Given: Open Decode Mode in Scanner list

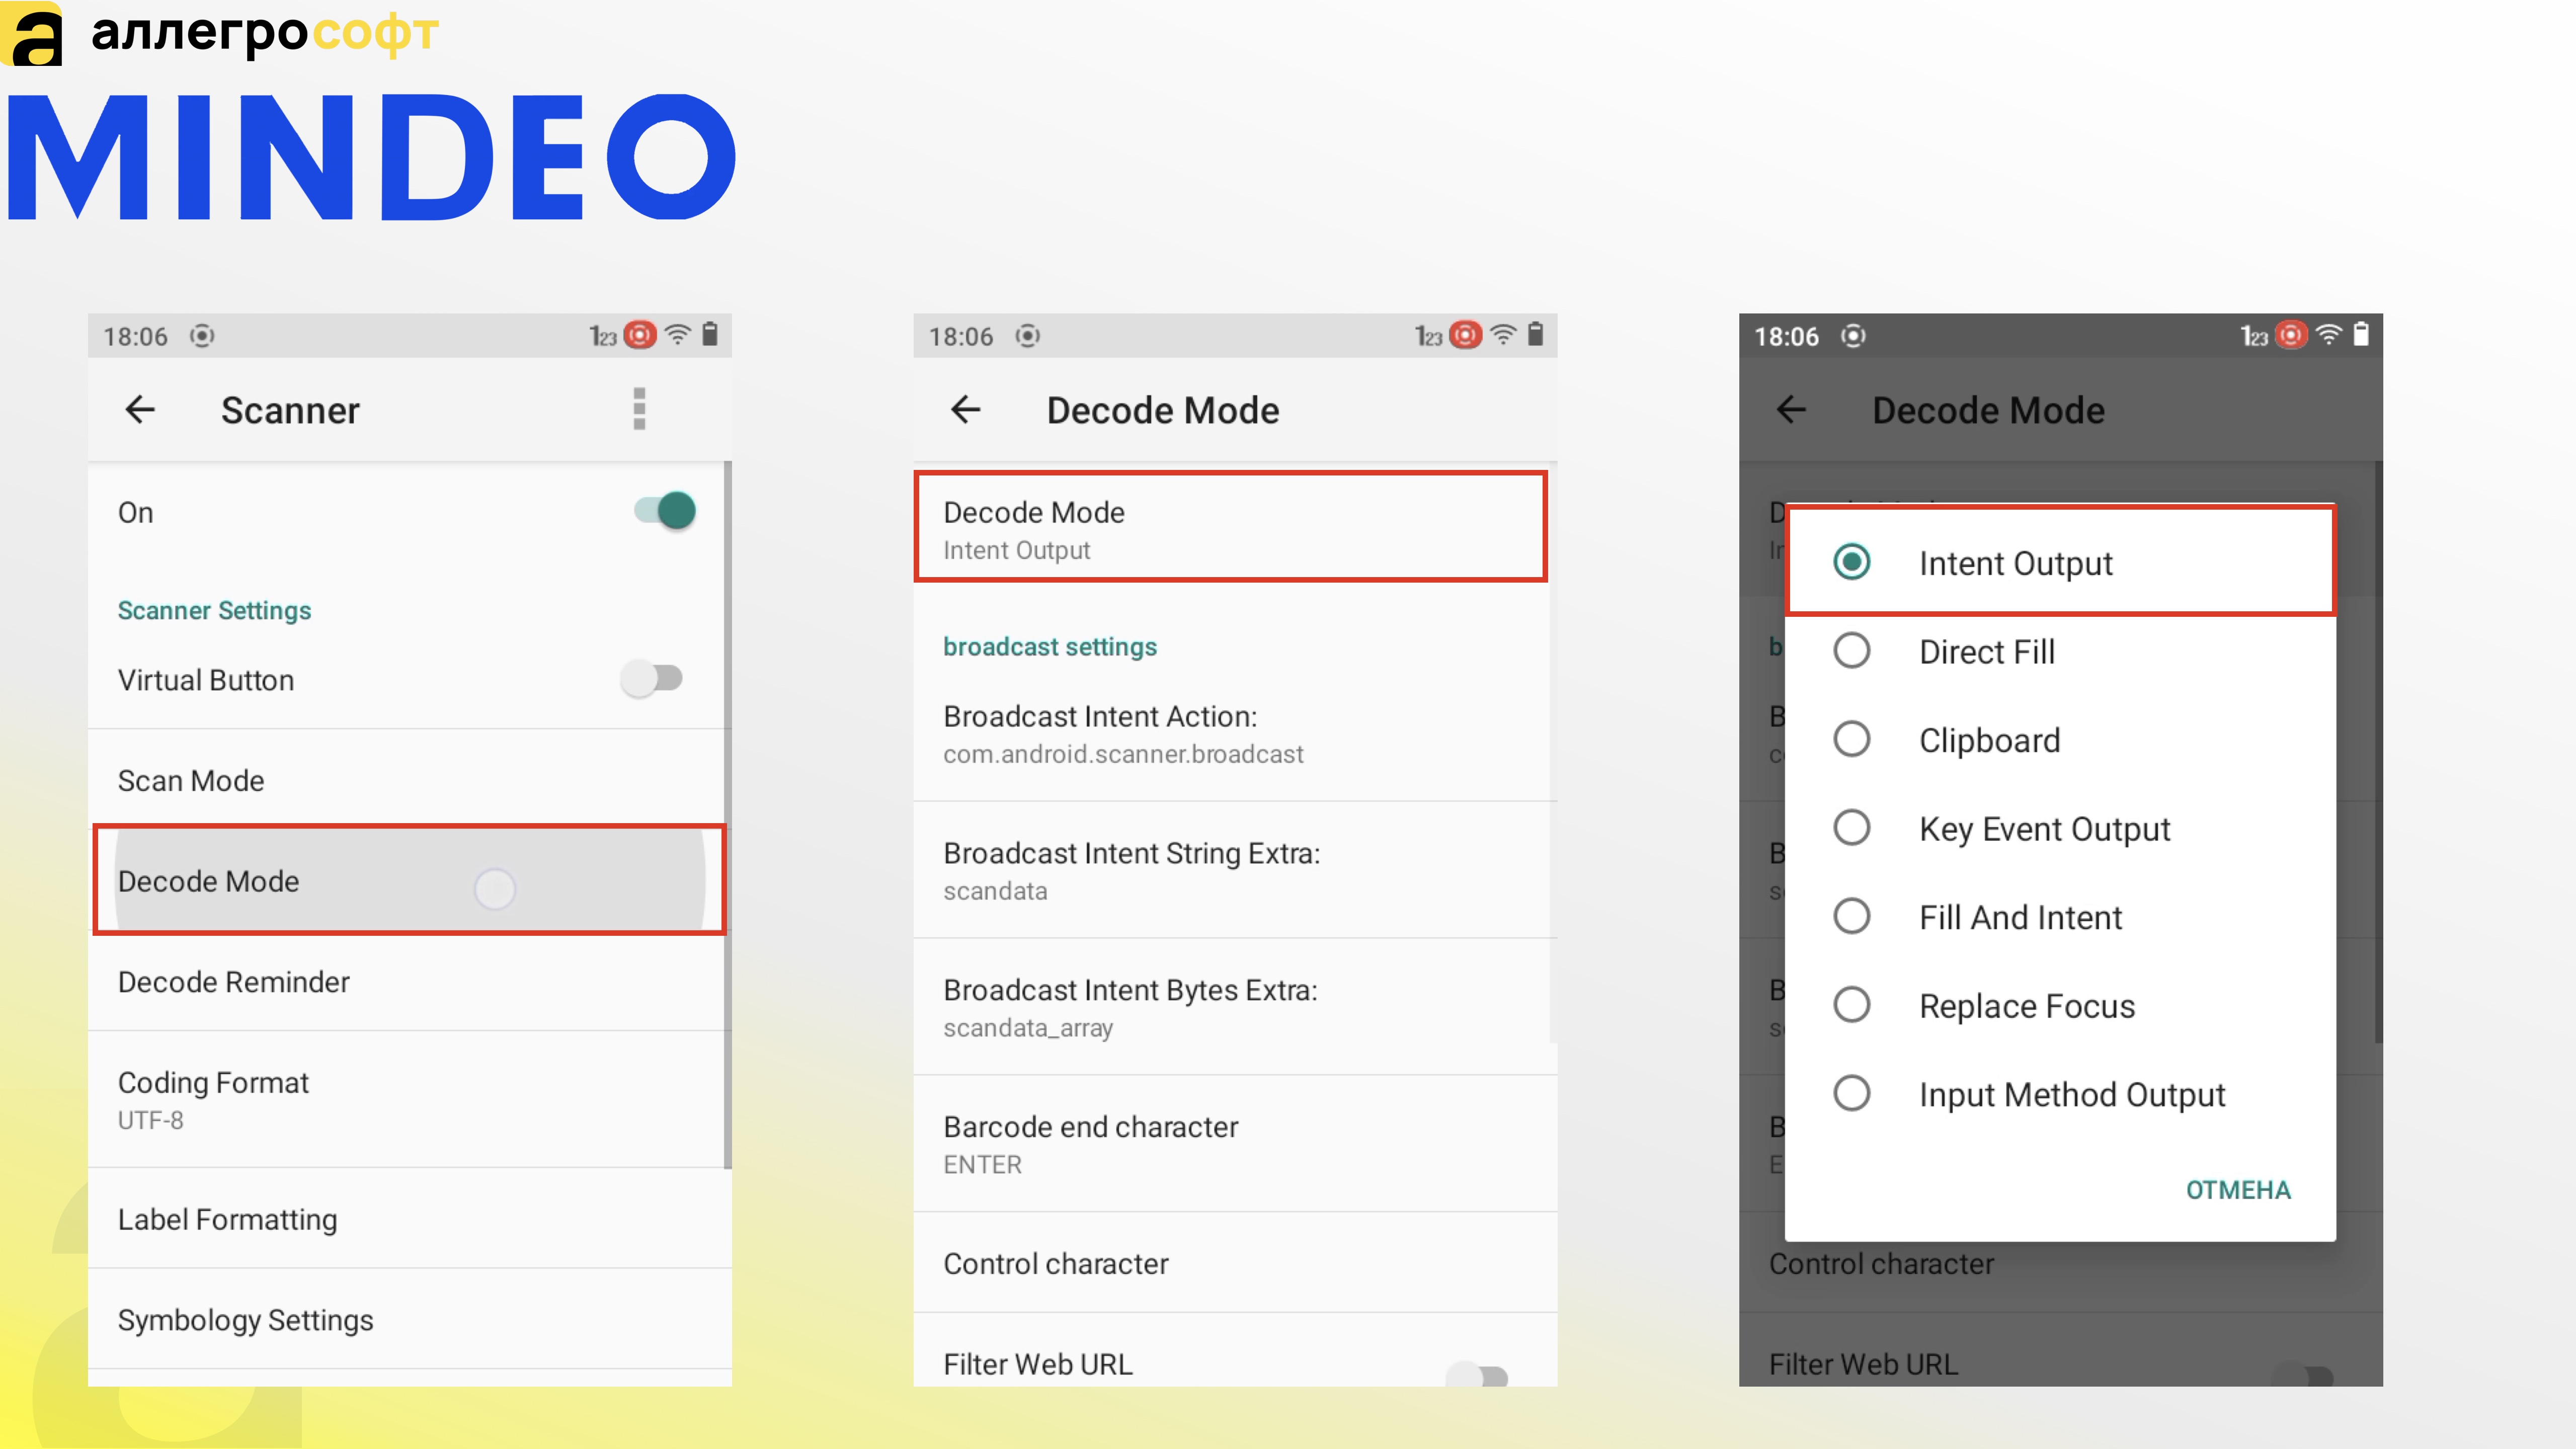Looking at the screenshot, I should pyautogui.click(x=409, y=880).
